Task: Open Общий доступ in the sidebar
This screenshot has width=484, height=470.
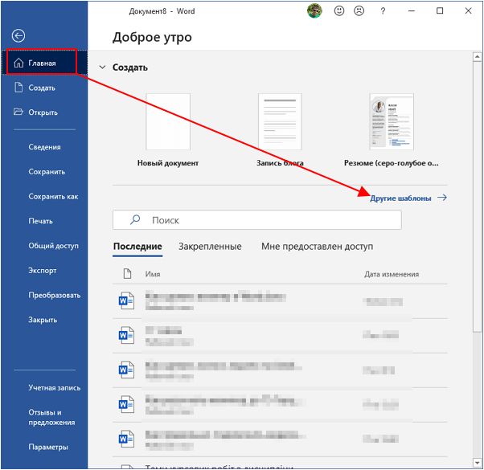Action: 53,246
